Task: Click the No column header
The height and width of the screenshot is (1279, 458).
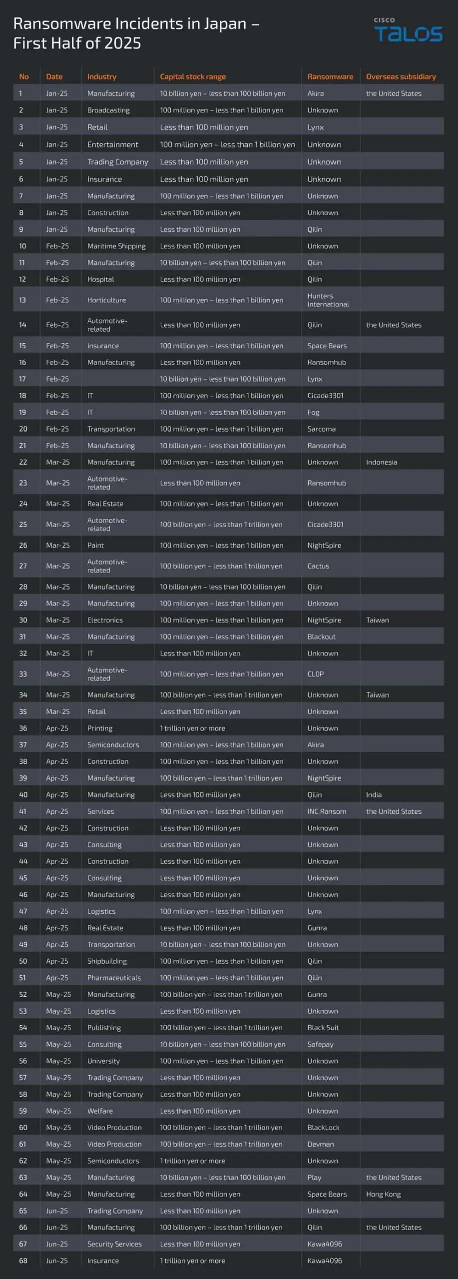Action: 23,76
